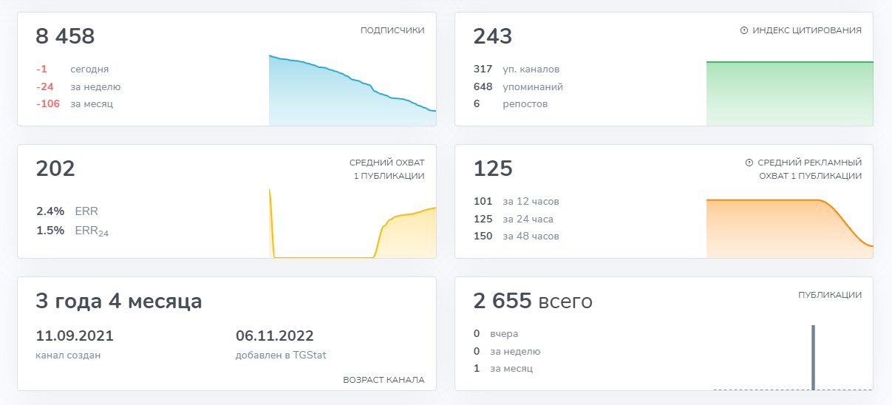Click the TGStat added date 06.11.2022
892x405 pixels.
click(275, 336)
